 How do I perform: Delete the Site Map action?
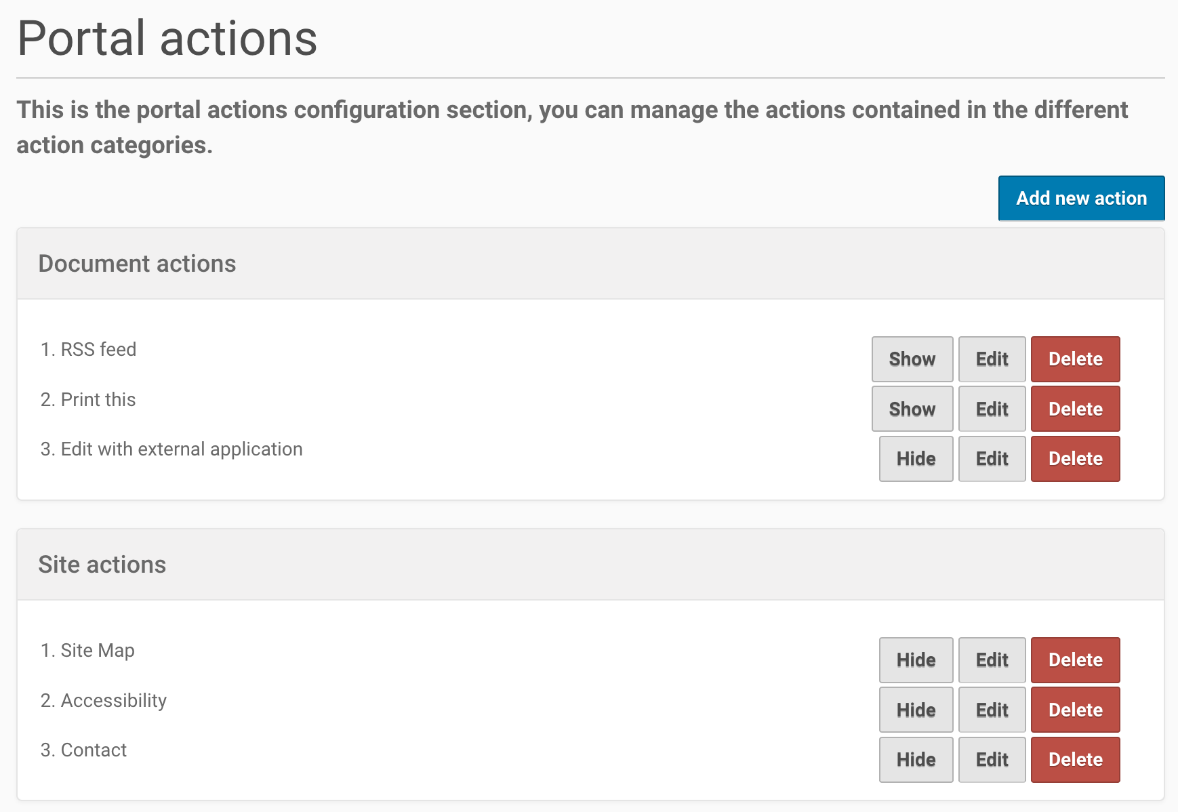click(x=1075, y=660)
